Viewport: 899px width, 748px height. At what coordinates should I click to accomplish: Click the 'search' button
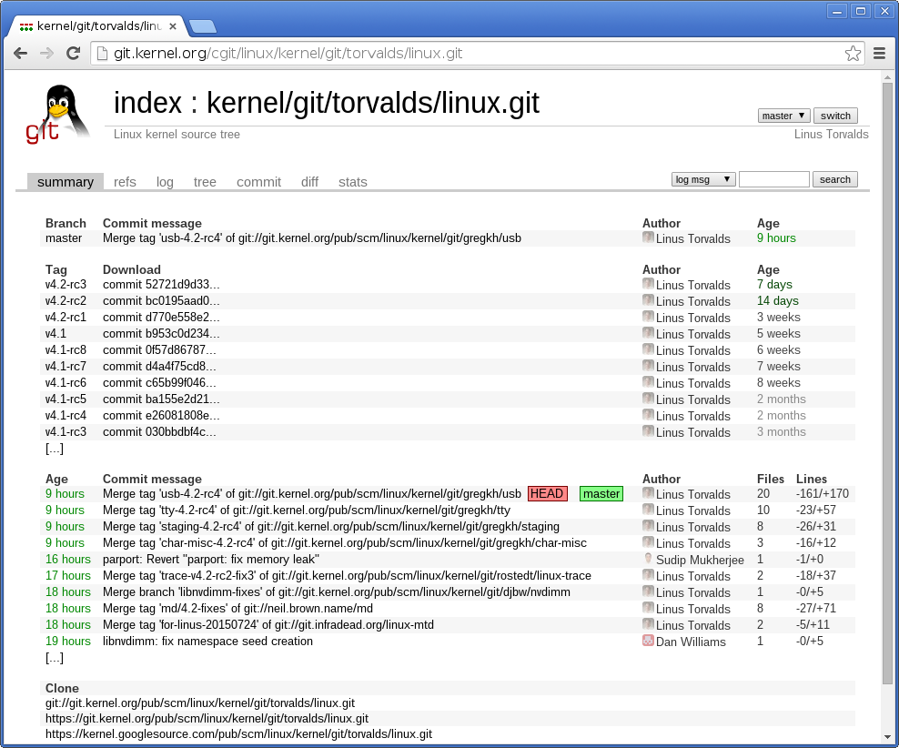click(x=834, y=178)
